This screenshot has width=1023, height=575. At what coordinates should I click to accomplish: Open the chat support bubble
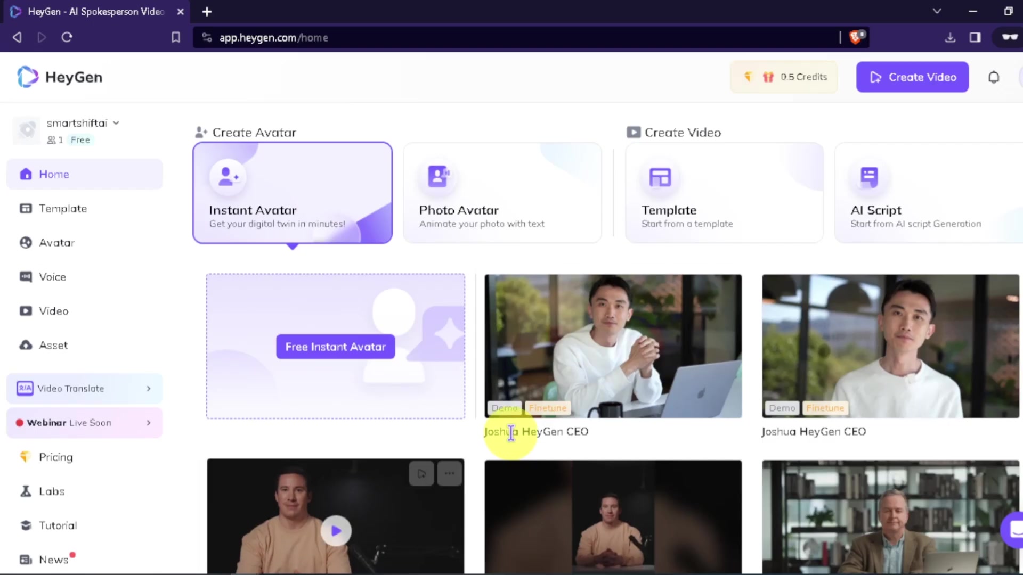click(x=1012, y=530)
